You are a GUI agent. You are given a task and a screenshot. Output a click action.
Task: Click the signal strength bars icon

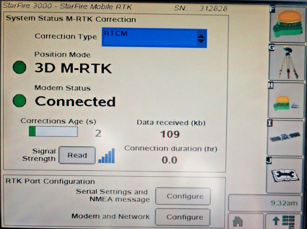pos(106,156)
